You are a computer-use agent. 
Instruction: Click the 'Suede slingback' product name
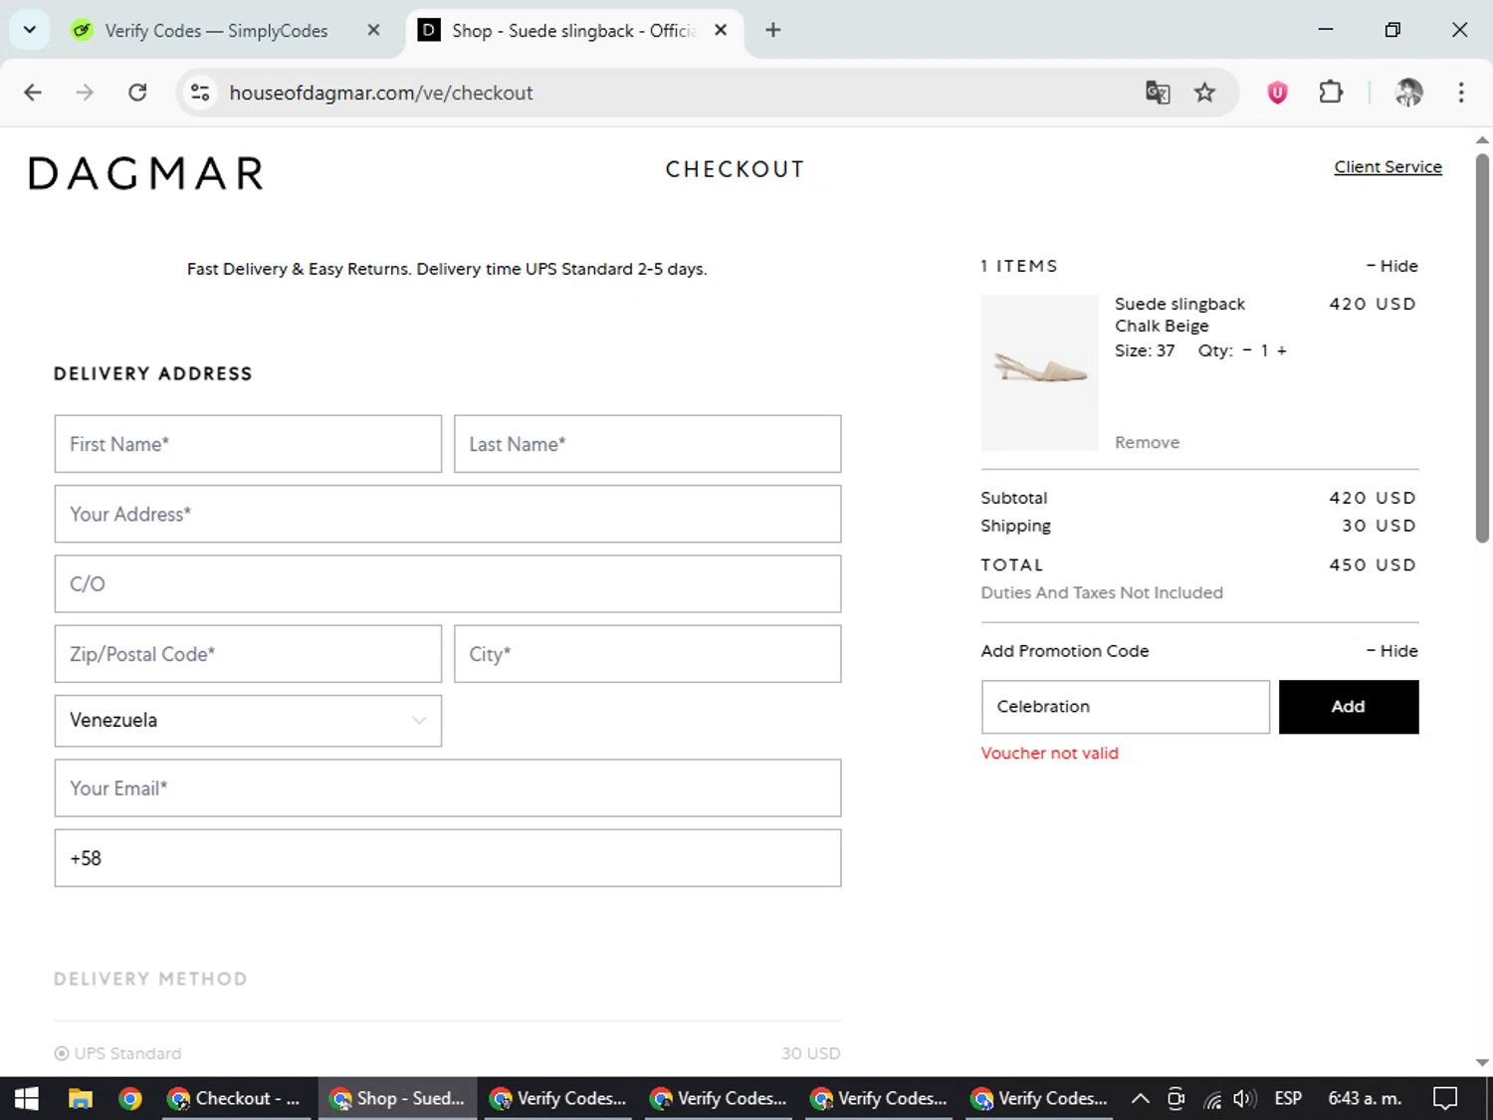(1179, 304)
